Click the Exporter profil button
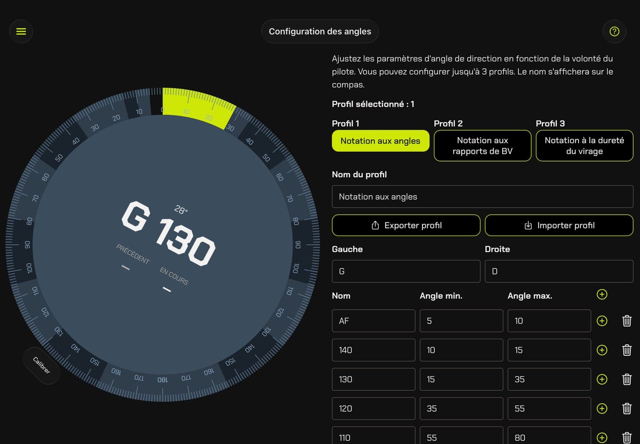640x444 pixels. [406, 225]
